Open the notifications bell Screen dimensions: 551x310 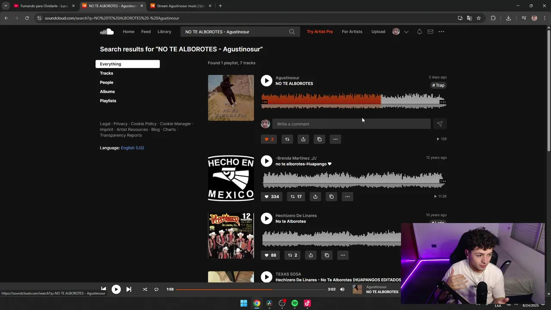[x=419, y=31]
